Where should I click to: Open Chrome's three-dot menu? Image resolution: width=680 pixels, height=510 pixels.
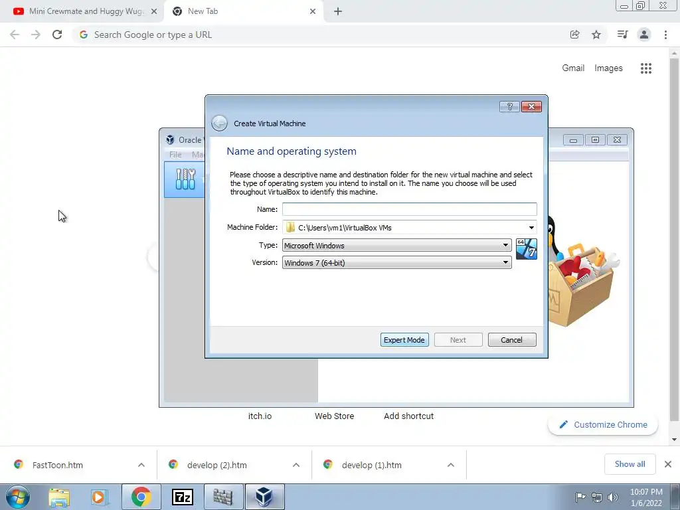point(665,35)
